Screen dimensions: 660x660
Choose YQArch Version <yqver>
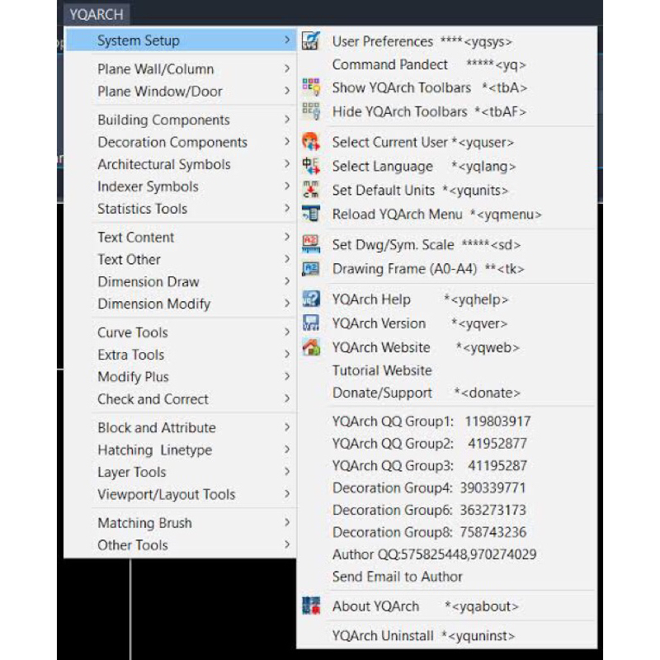447,323
